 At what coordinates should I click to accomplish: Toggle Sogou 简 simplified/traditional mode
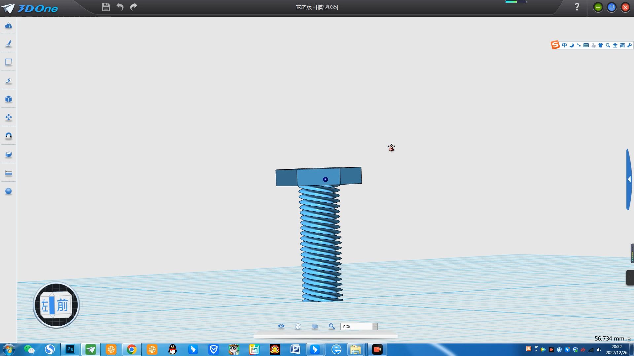tap(622, 45)
